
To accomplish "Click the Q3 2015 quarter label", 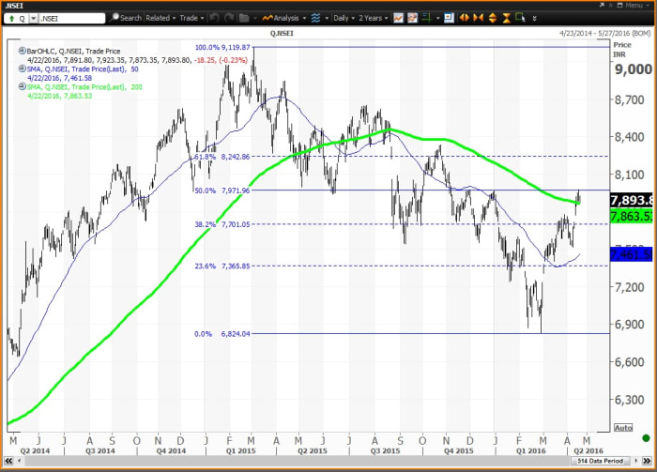I will tap(385, 451).
